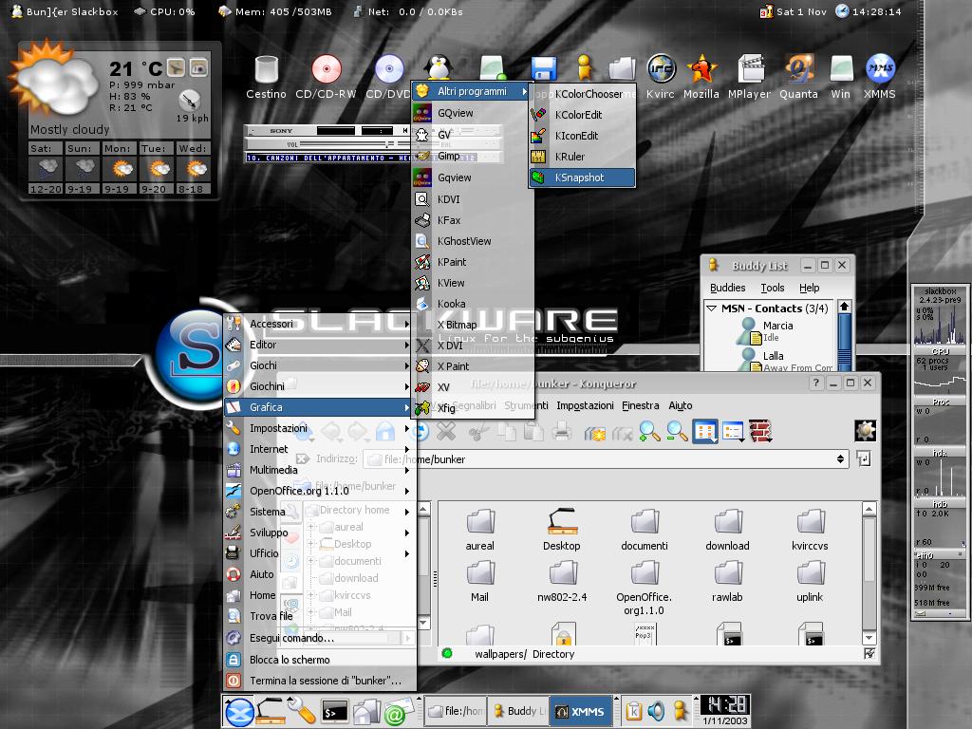Click zoom out magnifier in Konqueror toolbar
The width and height of the screenshot is (972, 729).
click(x=677, y=431)
